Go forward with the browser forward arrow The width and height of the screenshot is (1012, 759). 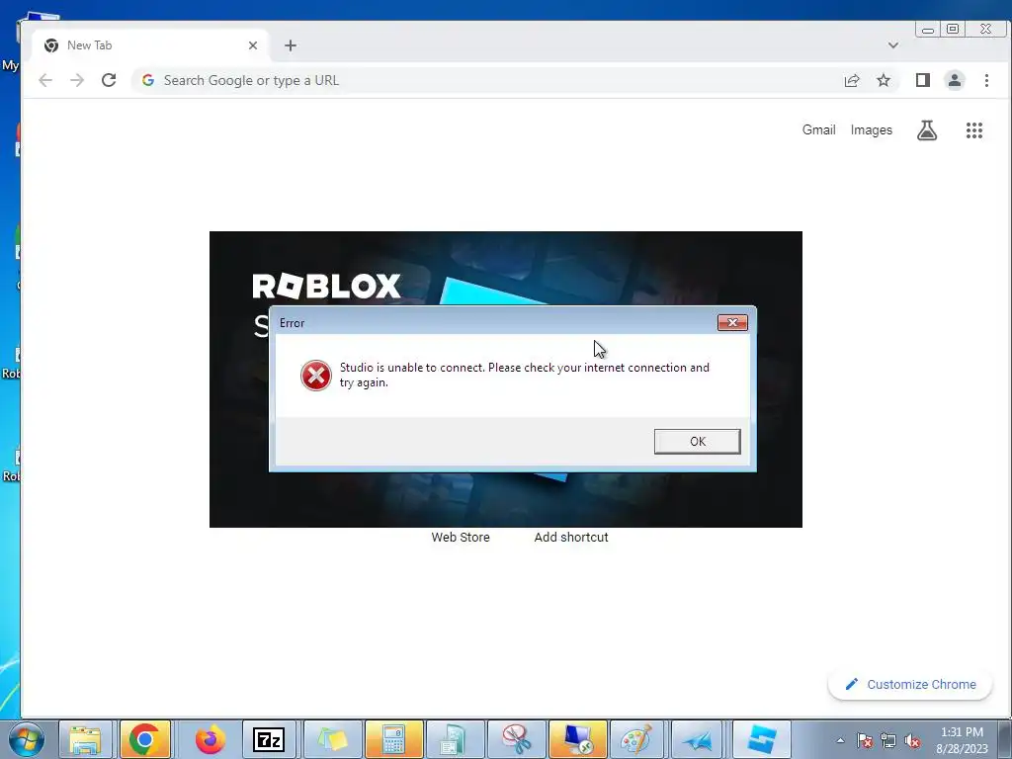click(x=77, y=80)
